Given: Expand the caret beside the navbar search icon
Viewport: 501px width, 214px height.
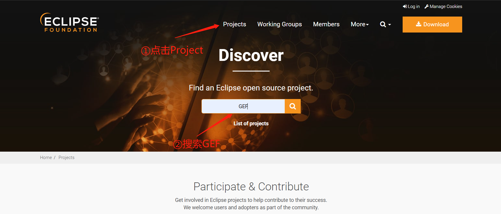Looking at the screenshot, I should pyautogui.click(x=390, y=25).
